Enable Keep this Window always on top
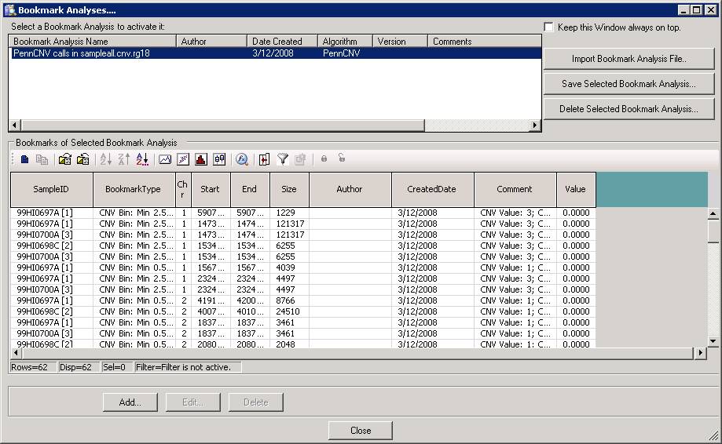Image resolution: width=722 pixels, height=444 pixels. (x=548, y=27)
